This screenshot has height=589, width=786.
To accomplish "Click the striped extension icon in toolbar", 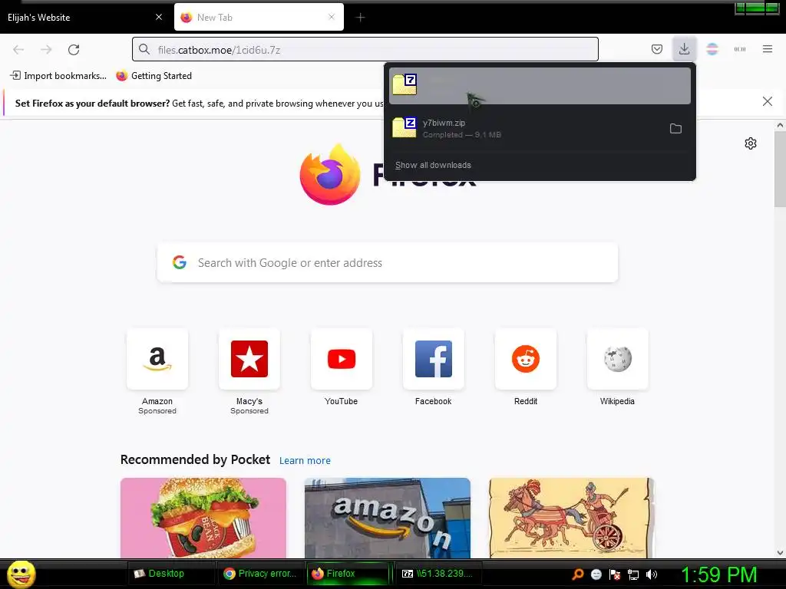I will click(712, 49).
